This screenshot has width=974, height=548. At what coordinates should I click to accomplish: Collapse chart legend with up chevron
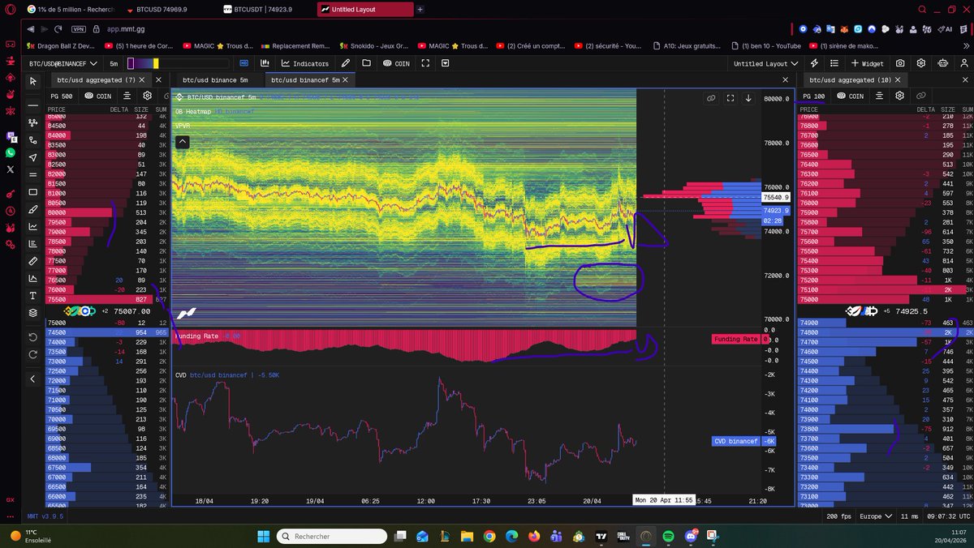183,142
